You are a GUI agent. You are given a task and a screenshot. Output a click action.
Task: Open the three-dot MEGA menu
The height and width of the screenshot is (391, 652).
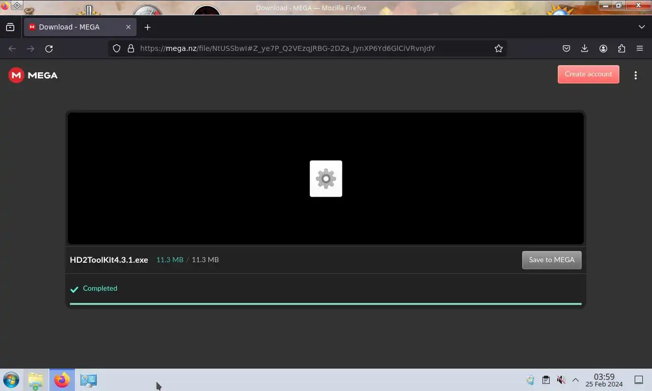tap(636, 75)
